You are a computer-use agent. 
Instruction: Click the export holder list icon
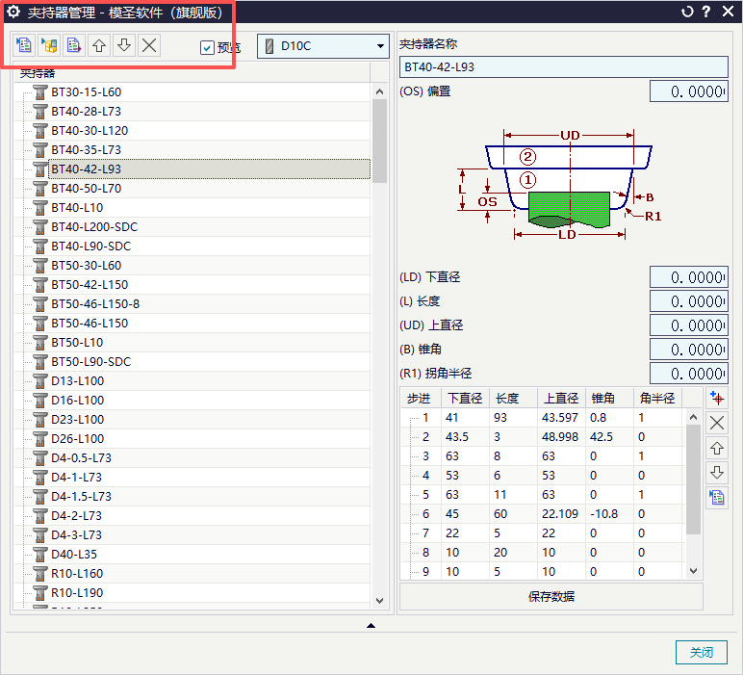coord(74,46)
